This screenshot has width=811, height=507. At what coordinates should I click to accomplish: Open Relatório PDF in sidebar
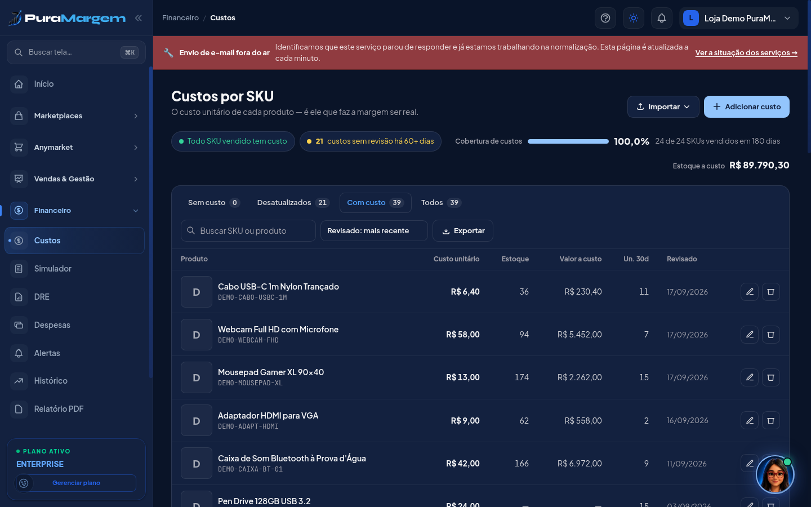(x=75, y=409)
